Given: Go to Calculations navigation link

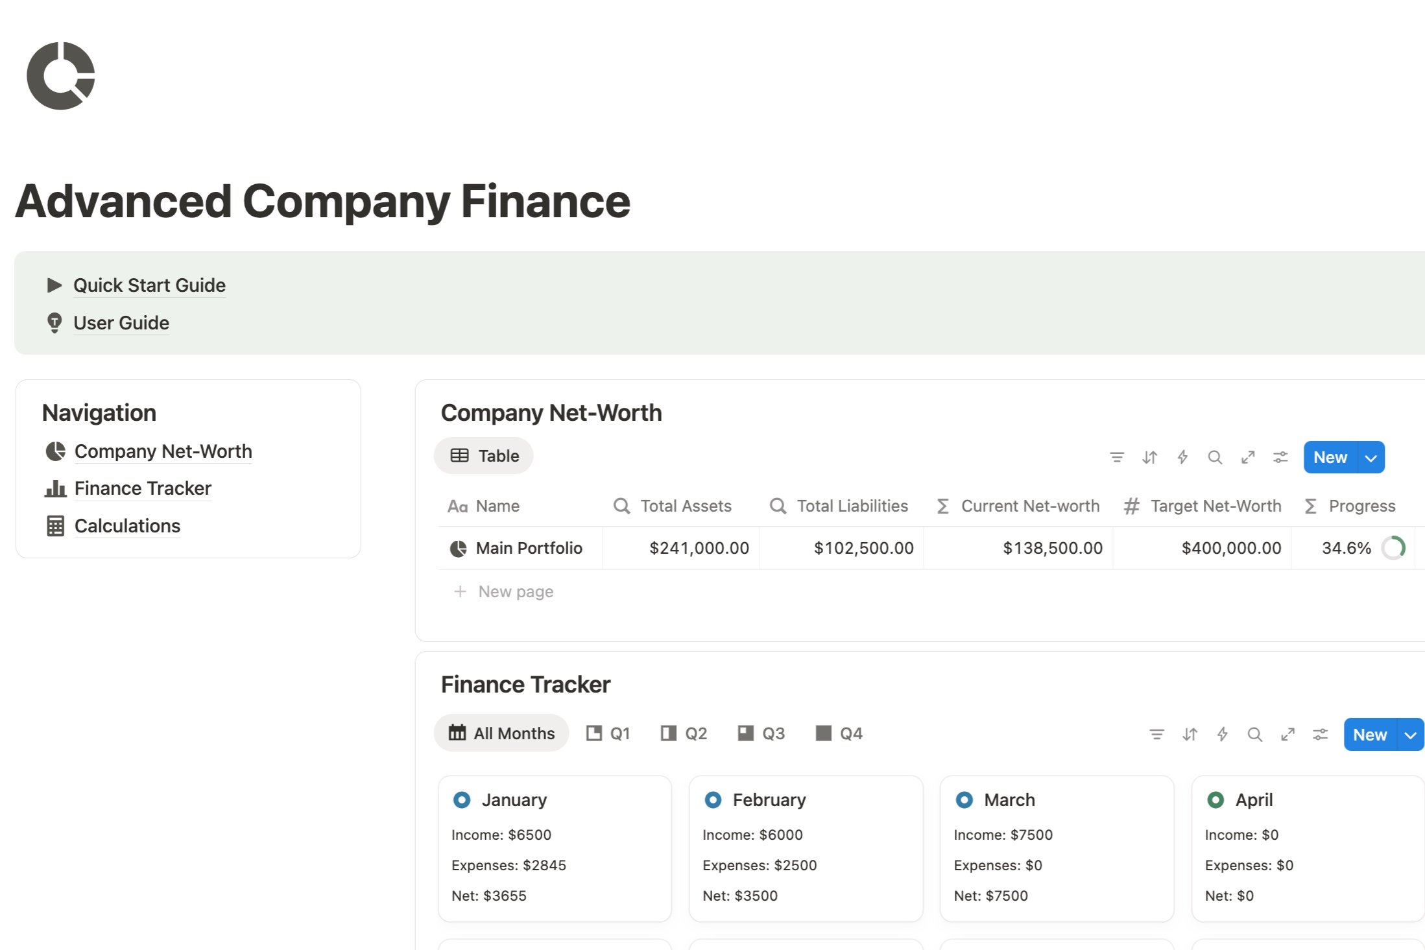Looking at the screenshot, I should point(127,526).
